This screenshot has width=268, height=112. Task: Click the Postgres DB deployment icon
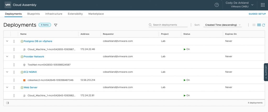pos(22,41)
